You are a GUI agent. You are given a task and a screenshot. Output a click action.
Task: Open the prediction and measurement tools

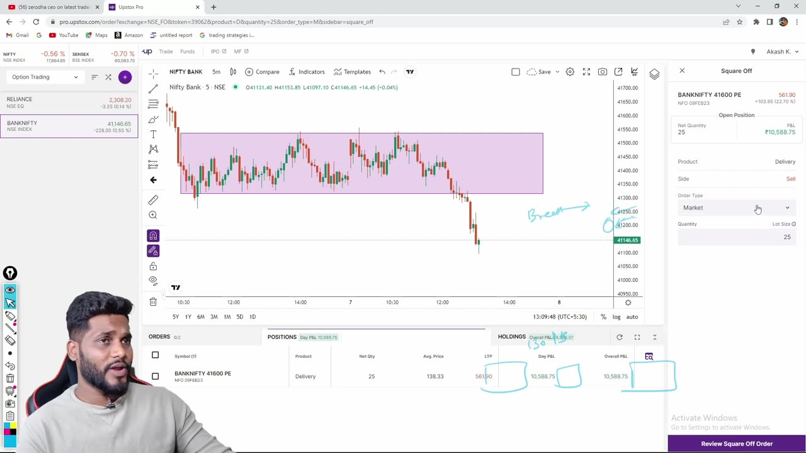click(153, 164)
